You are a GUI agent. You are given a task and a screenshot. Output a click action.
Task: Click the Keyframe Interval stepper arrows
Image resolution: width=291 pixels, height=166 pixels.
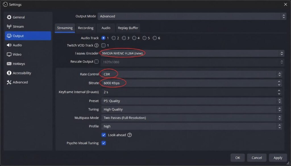coord(279,92)
